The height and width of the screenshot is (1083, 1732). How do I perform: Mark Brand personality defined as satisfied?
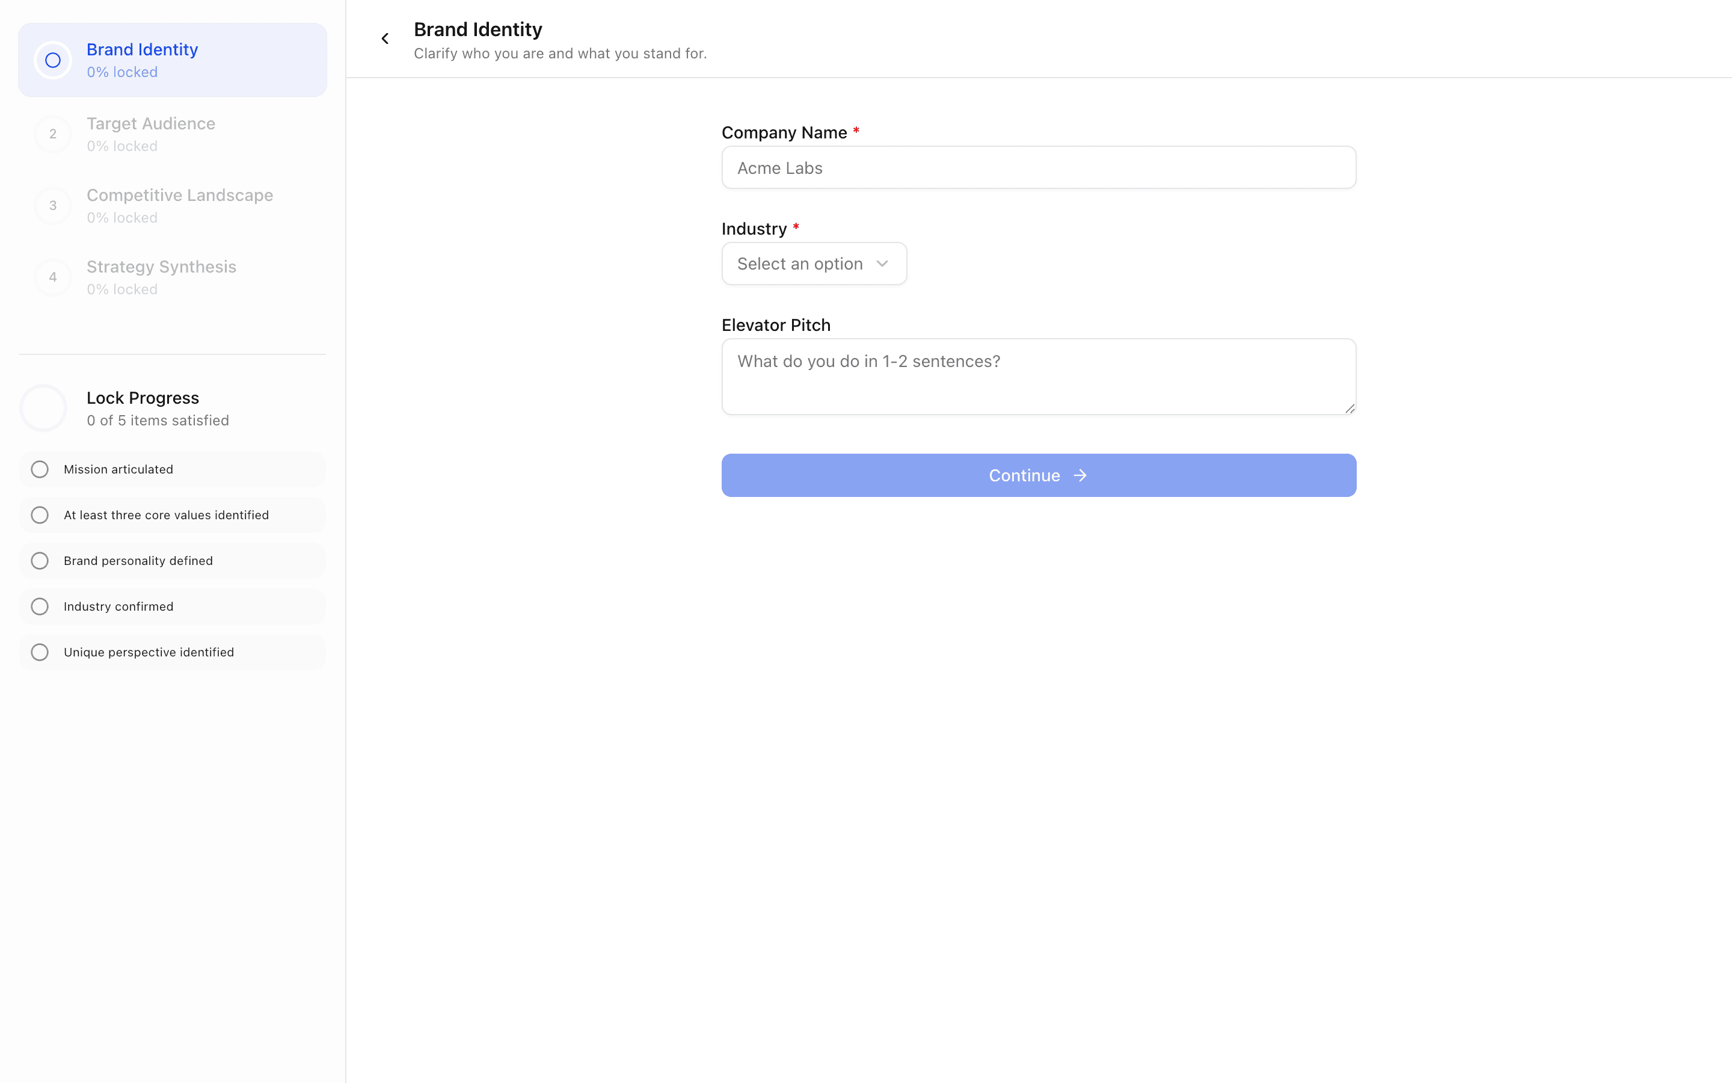tap(39, 560)
